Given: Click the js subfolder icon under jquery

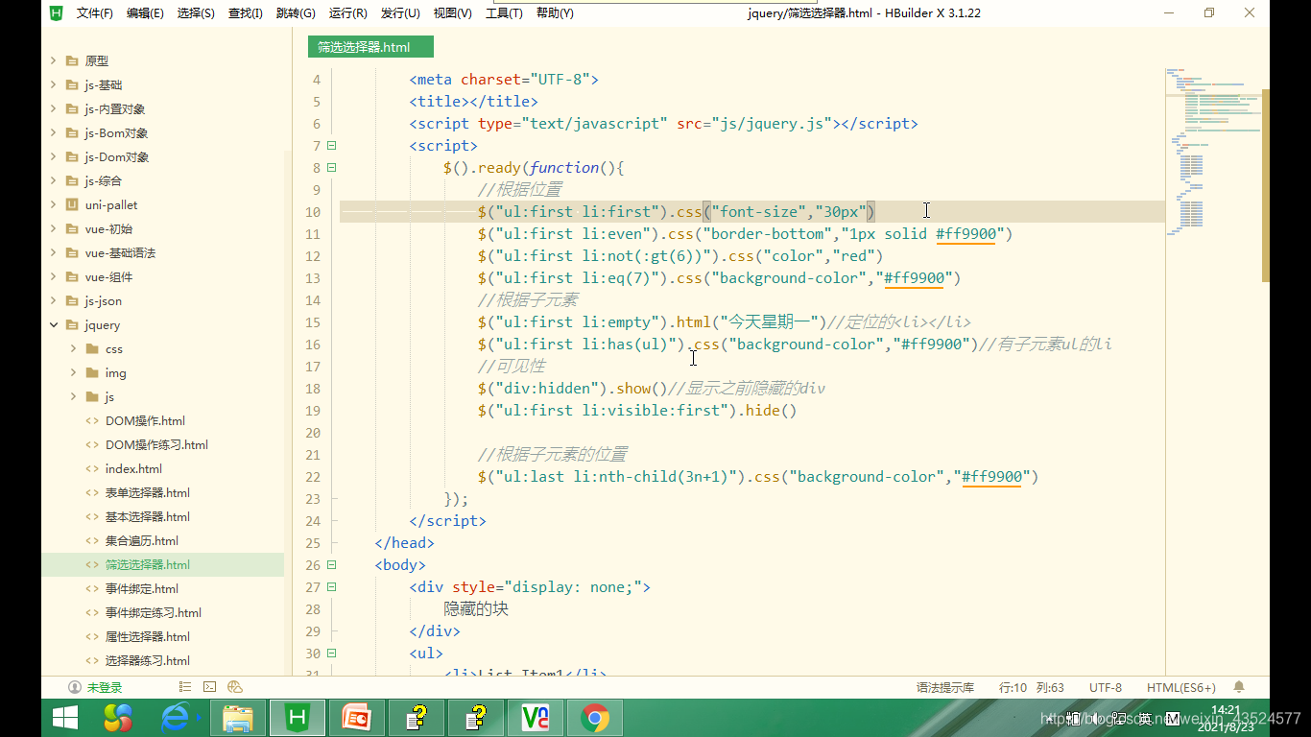Looking at the screenshot, I should pyautogui.click(x=92, y=396).
